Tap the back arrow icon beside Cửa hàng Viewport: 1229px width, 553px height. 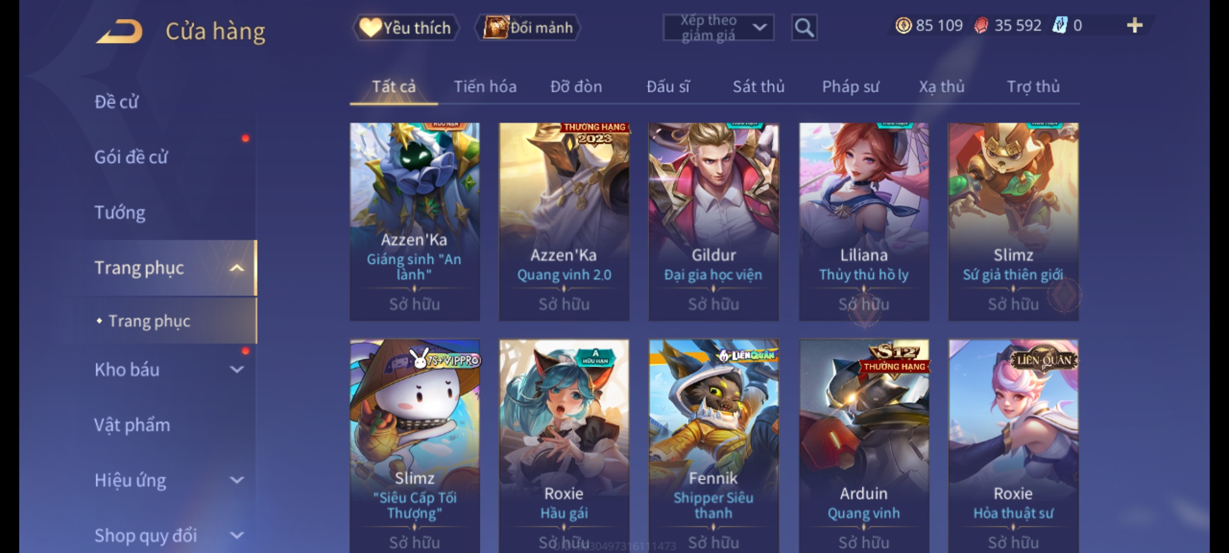[x=119, y=31]
